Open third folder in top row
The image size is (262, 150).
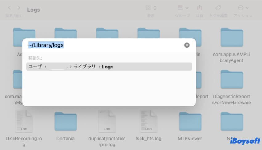107,33
